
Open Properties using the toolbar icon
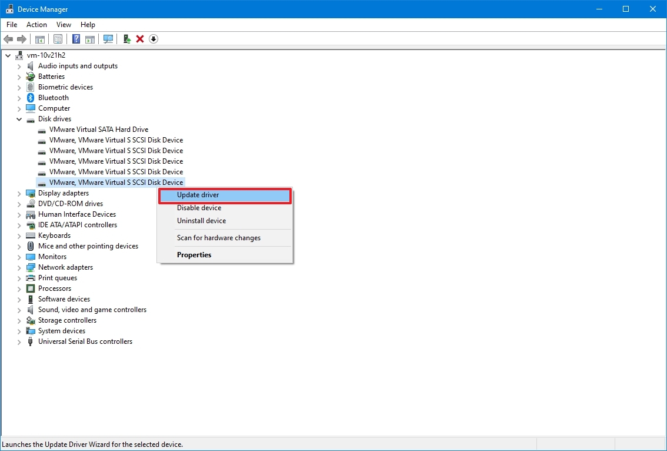(x=58, y=39)
